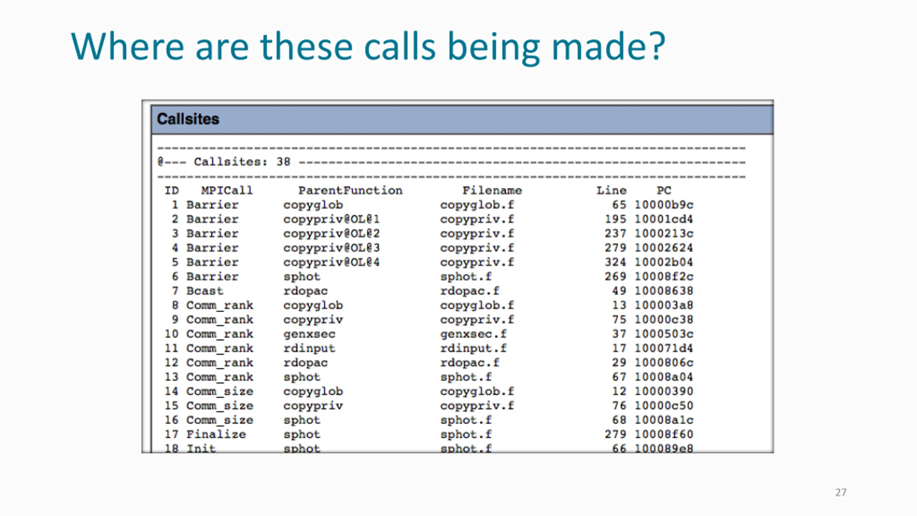Image resolution: width=917 pixels, height=516 pixels.
Task: Select PC value 10002624
Action: coord(664,248)
